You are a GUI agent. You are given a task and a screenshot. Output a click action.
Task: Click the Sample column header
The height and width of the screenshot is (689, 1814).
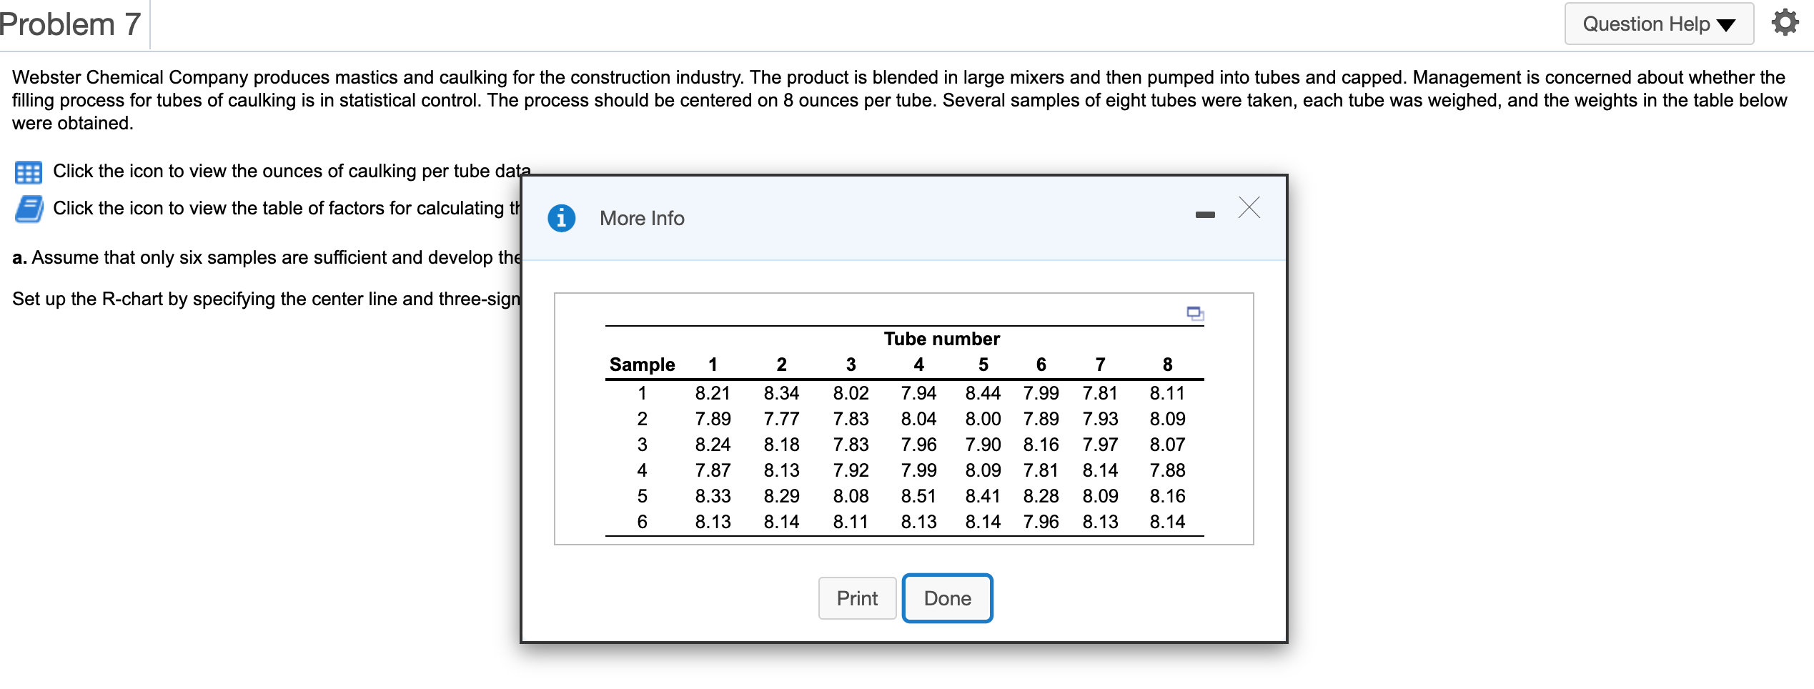pyautogui.click(x=642, y=365)
